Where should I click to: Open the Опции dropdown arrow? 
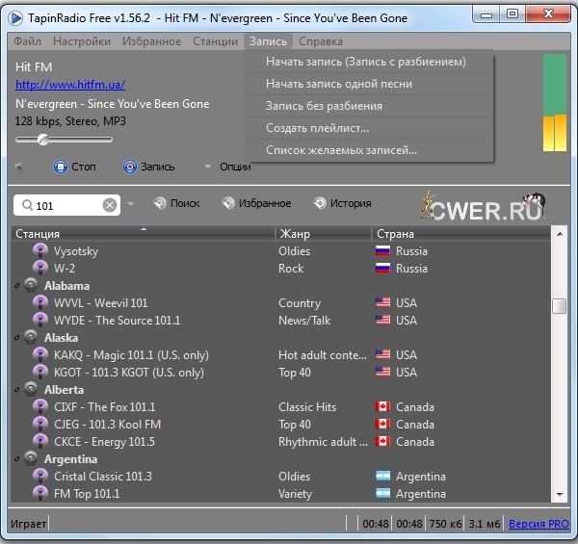point(207,167)
